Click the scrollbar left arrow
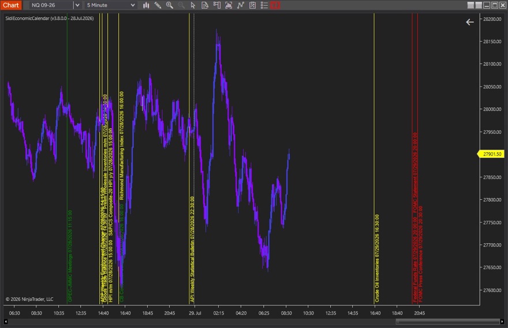This screenshot has height=328, width=508. 6,322
